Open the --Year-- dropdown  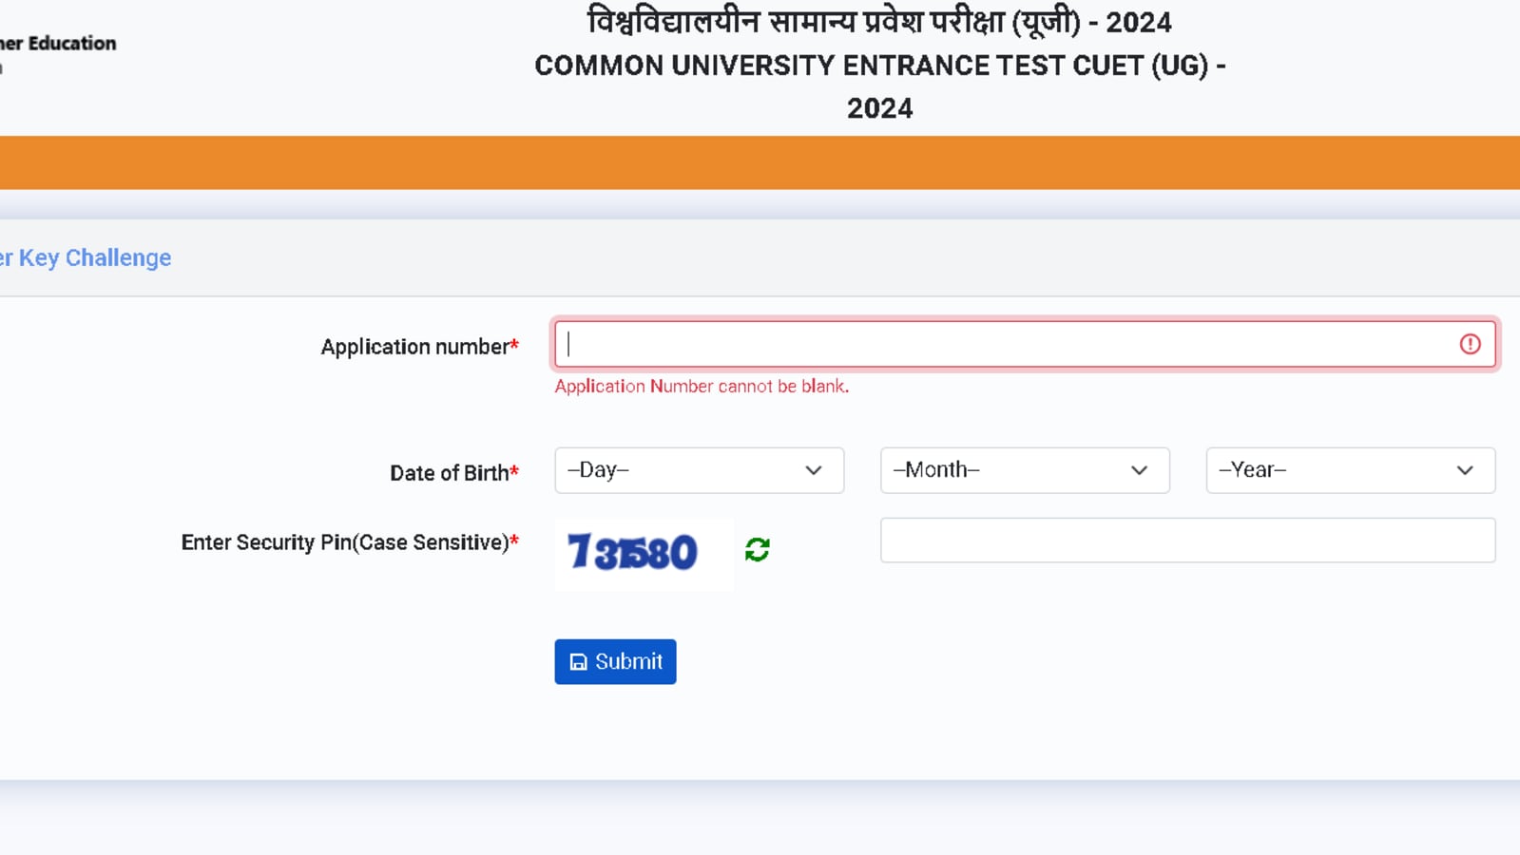pos(1349,469)
